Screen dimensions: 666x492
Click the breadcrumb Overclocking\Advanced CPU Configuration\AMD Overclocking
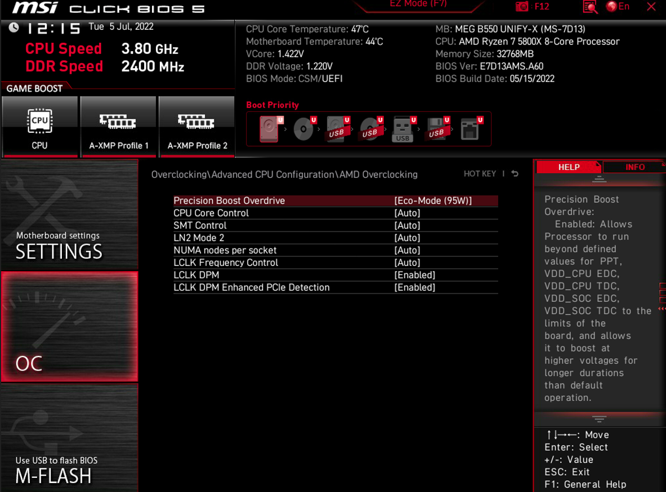284,174
